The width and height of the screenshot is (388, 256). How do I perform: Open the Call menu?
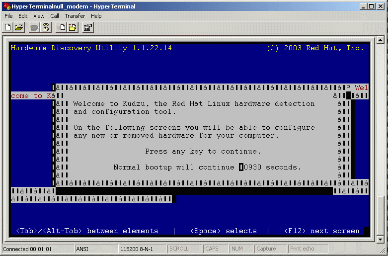(x=55, y=16)
